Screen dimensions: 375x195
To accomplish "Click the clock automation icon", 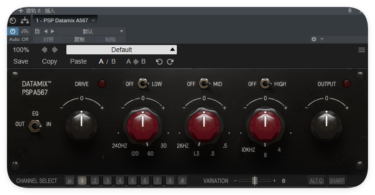I will [x=13, y=20].
